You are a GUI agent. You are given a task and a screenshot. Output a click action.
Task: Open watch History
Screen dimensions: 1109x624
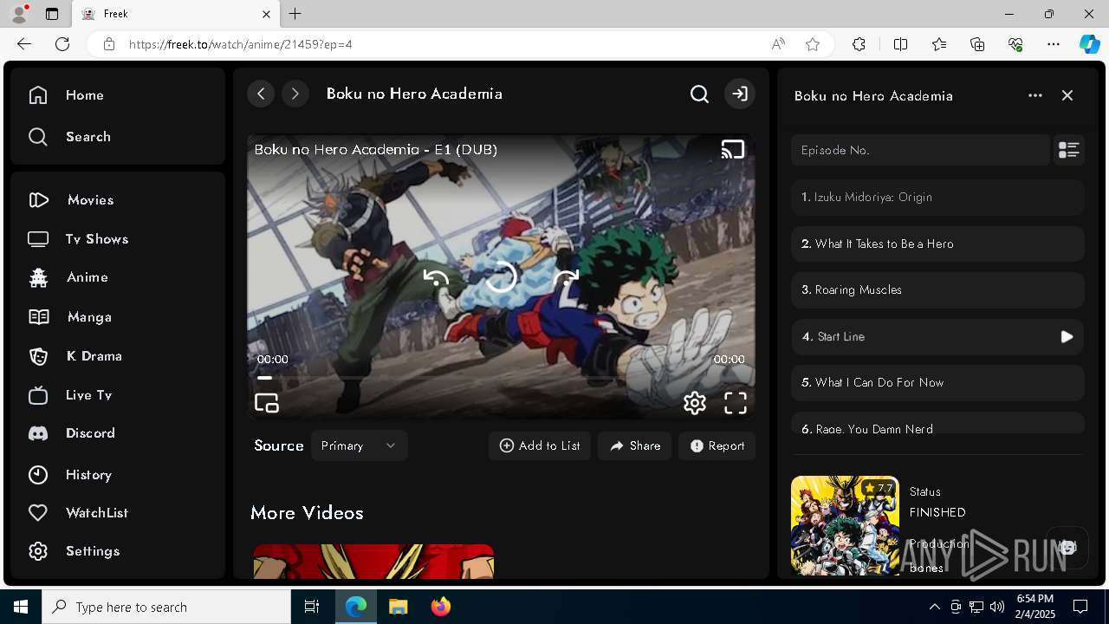click(69, 475)
